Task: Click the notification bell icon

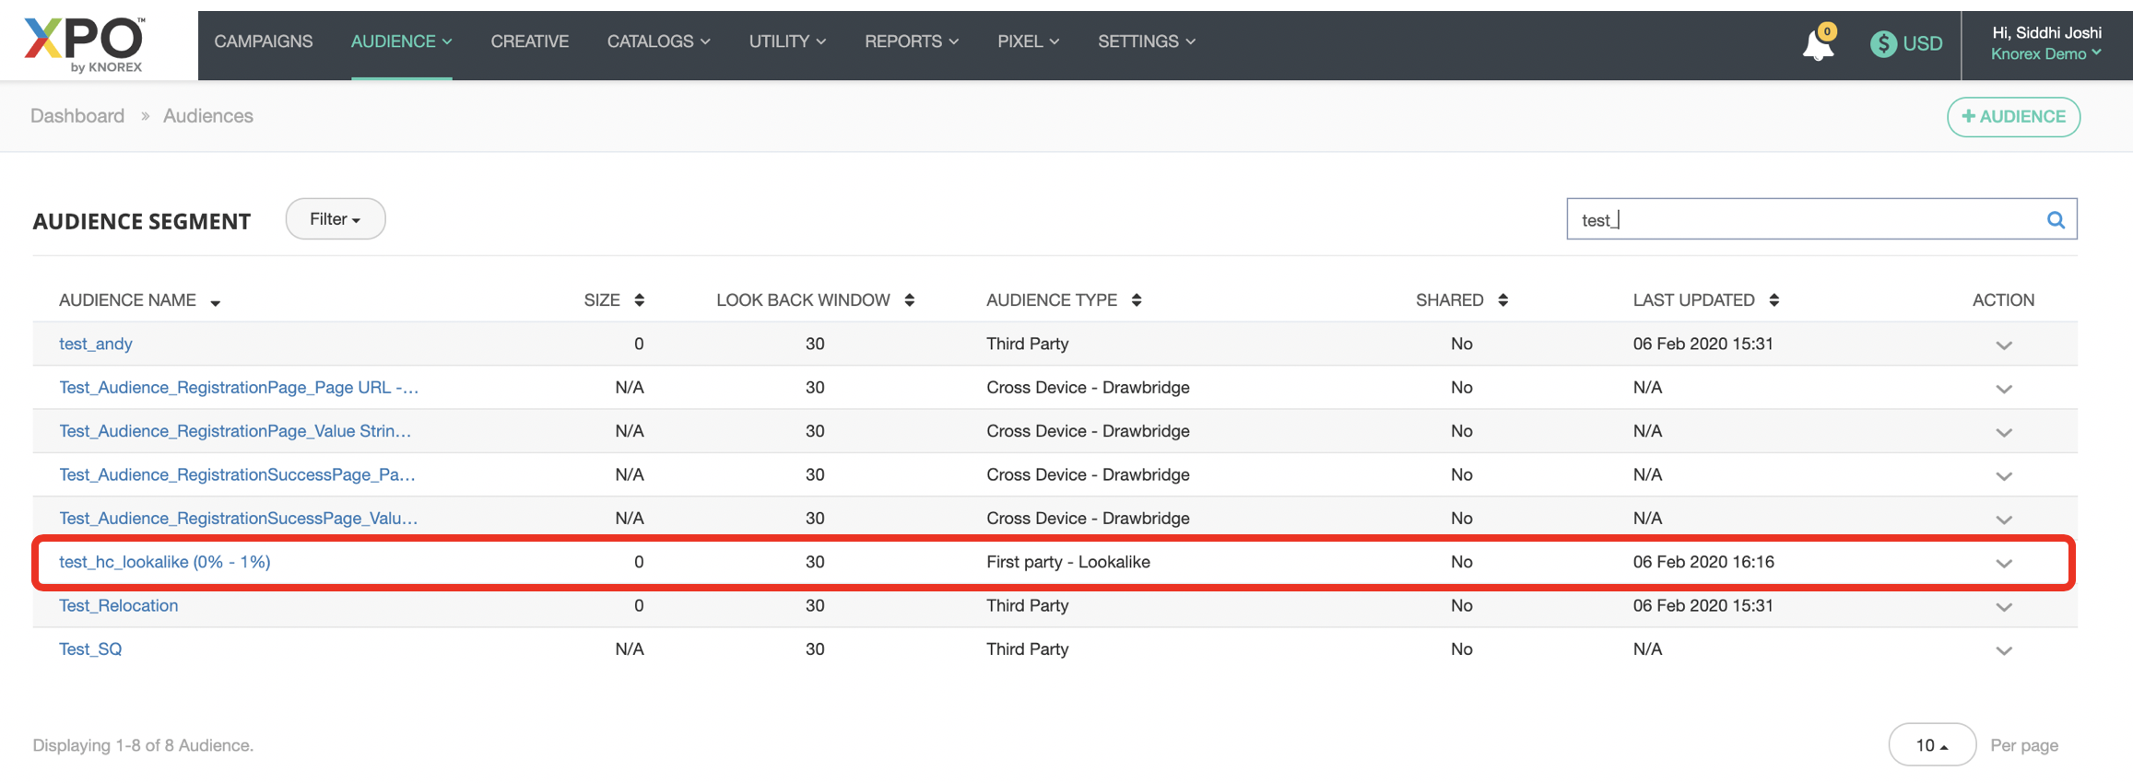Action: [1817, 44]
